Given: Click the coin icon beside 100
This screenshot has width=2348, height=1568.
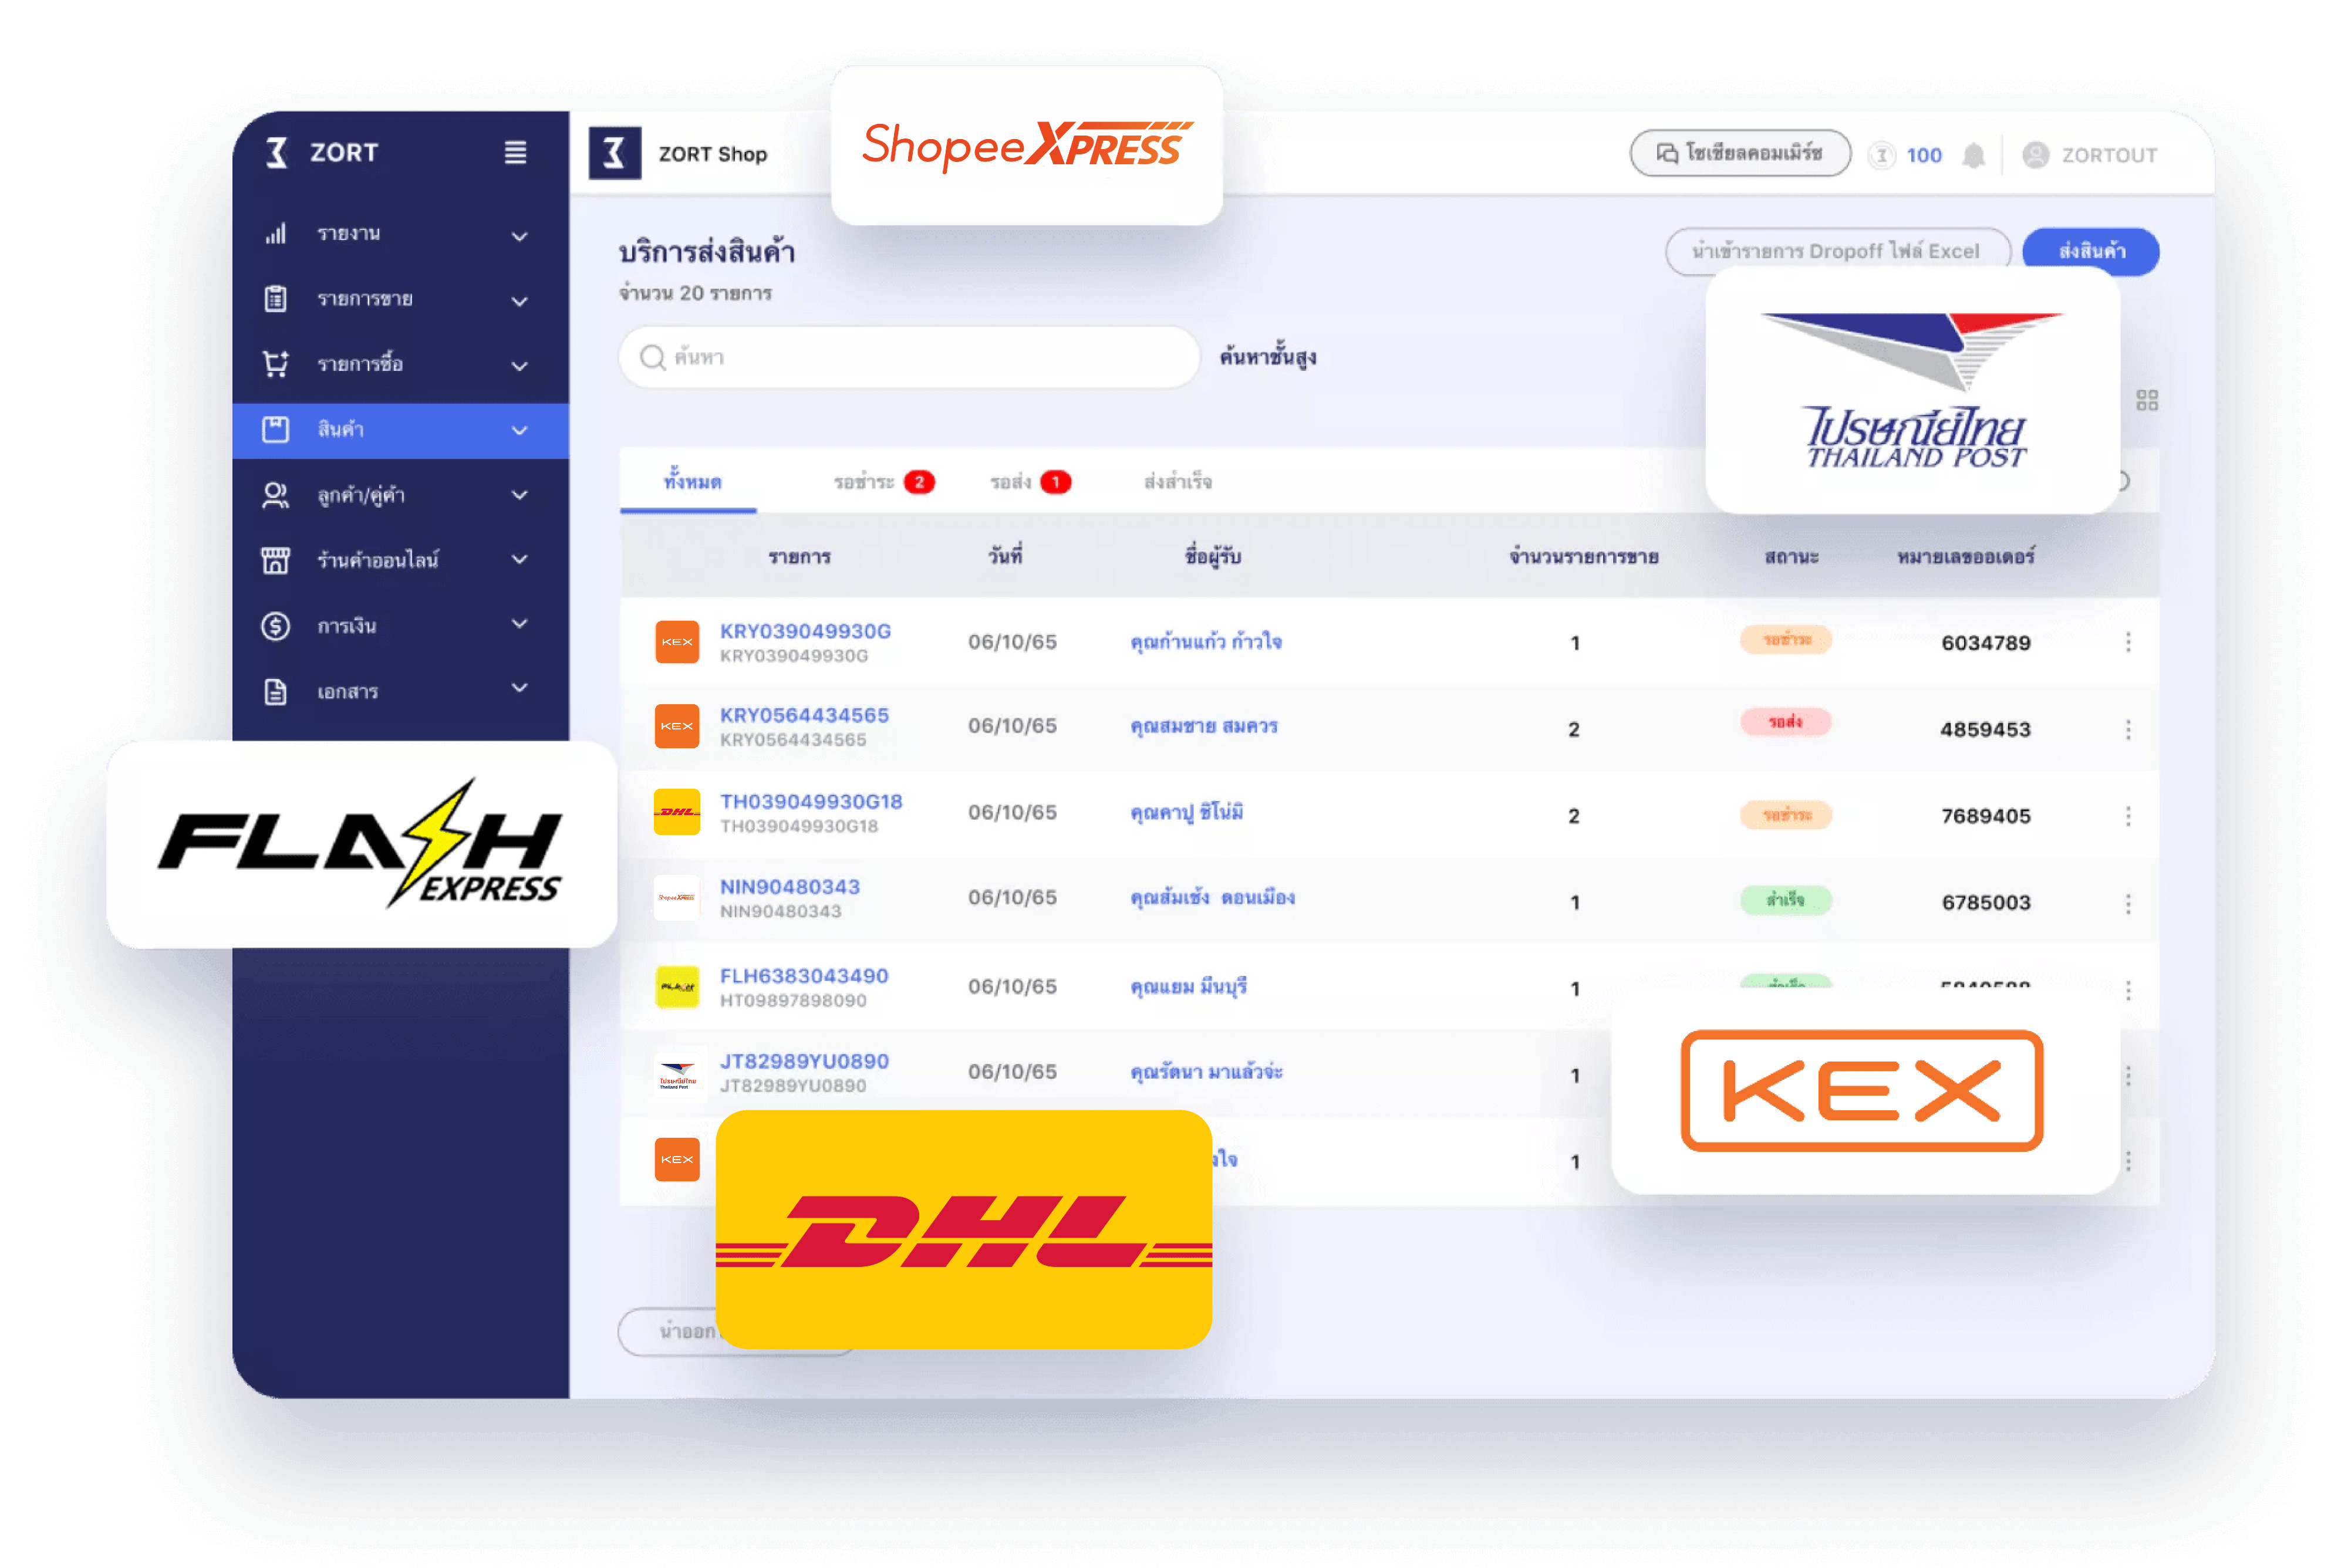Looking at the screenshot, I should click(1881, 155).
